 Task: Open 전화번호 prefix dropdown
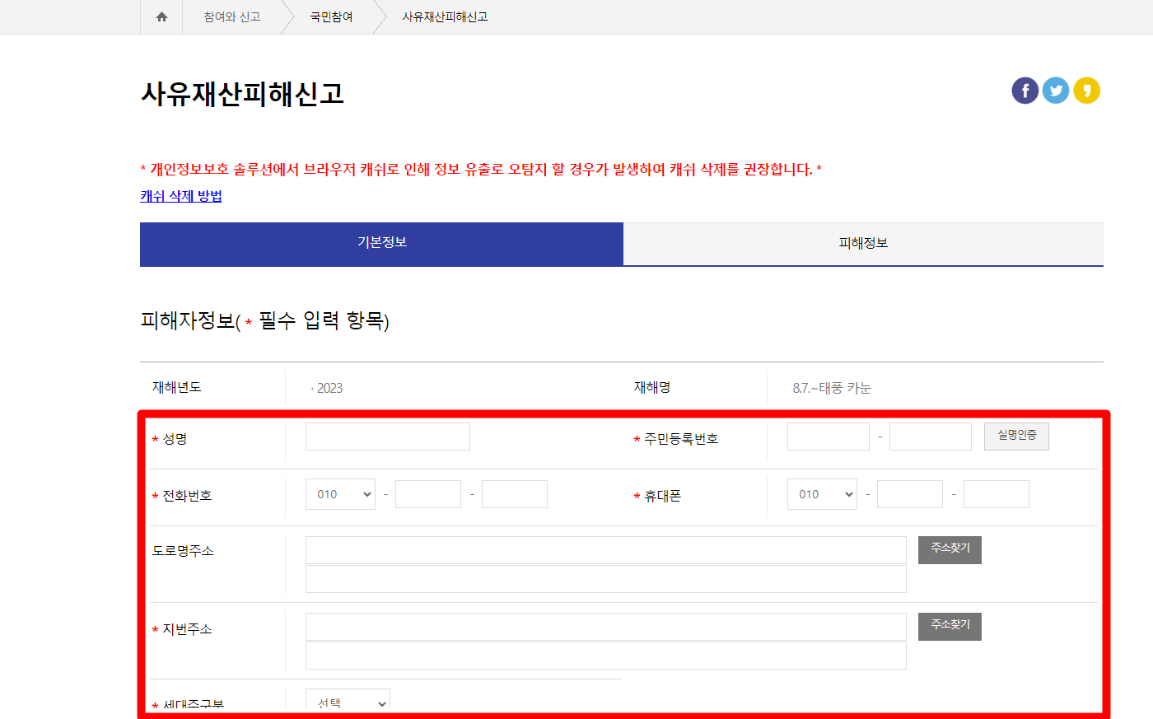pos(340,494)
